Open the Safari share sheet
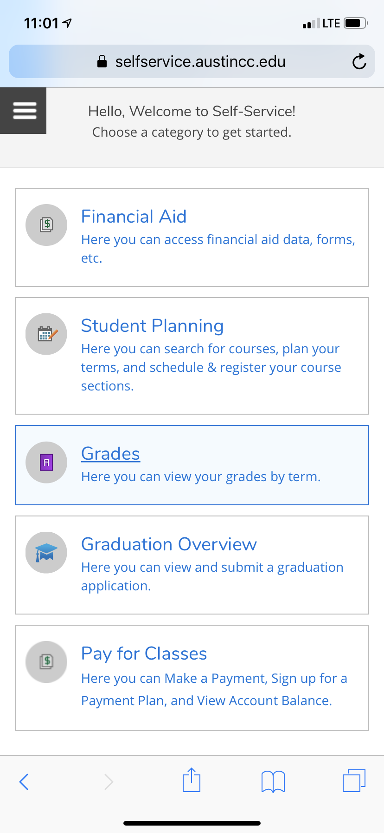 [192, 780]
